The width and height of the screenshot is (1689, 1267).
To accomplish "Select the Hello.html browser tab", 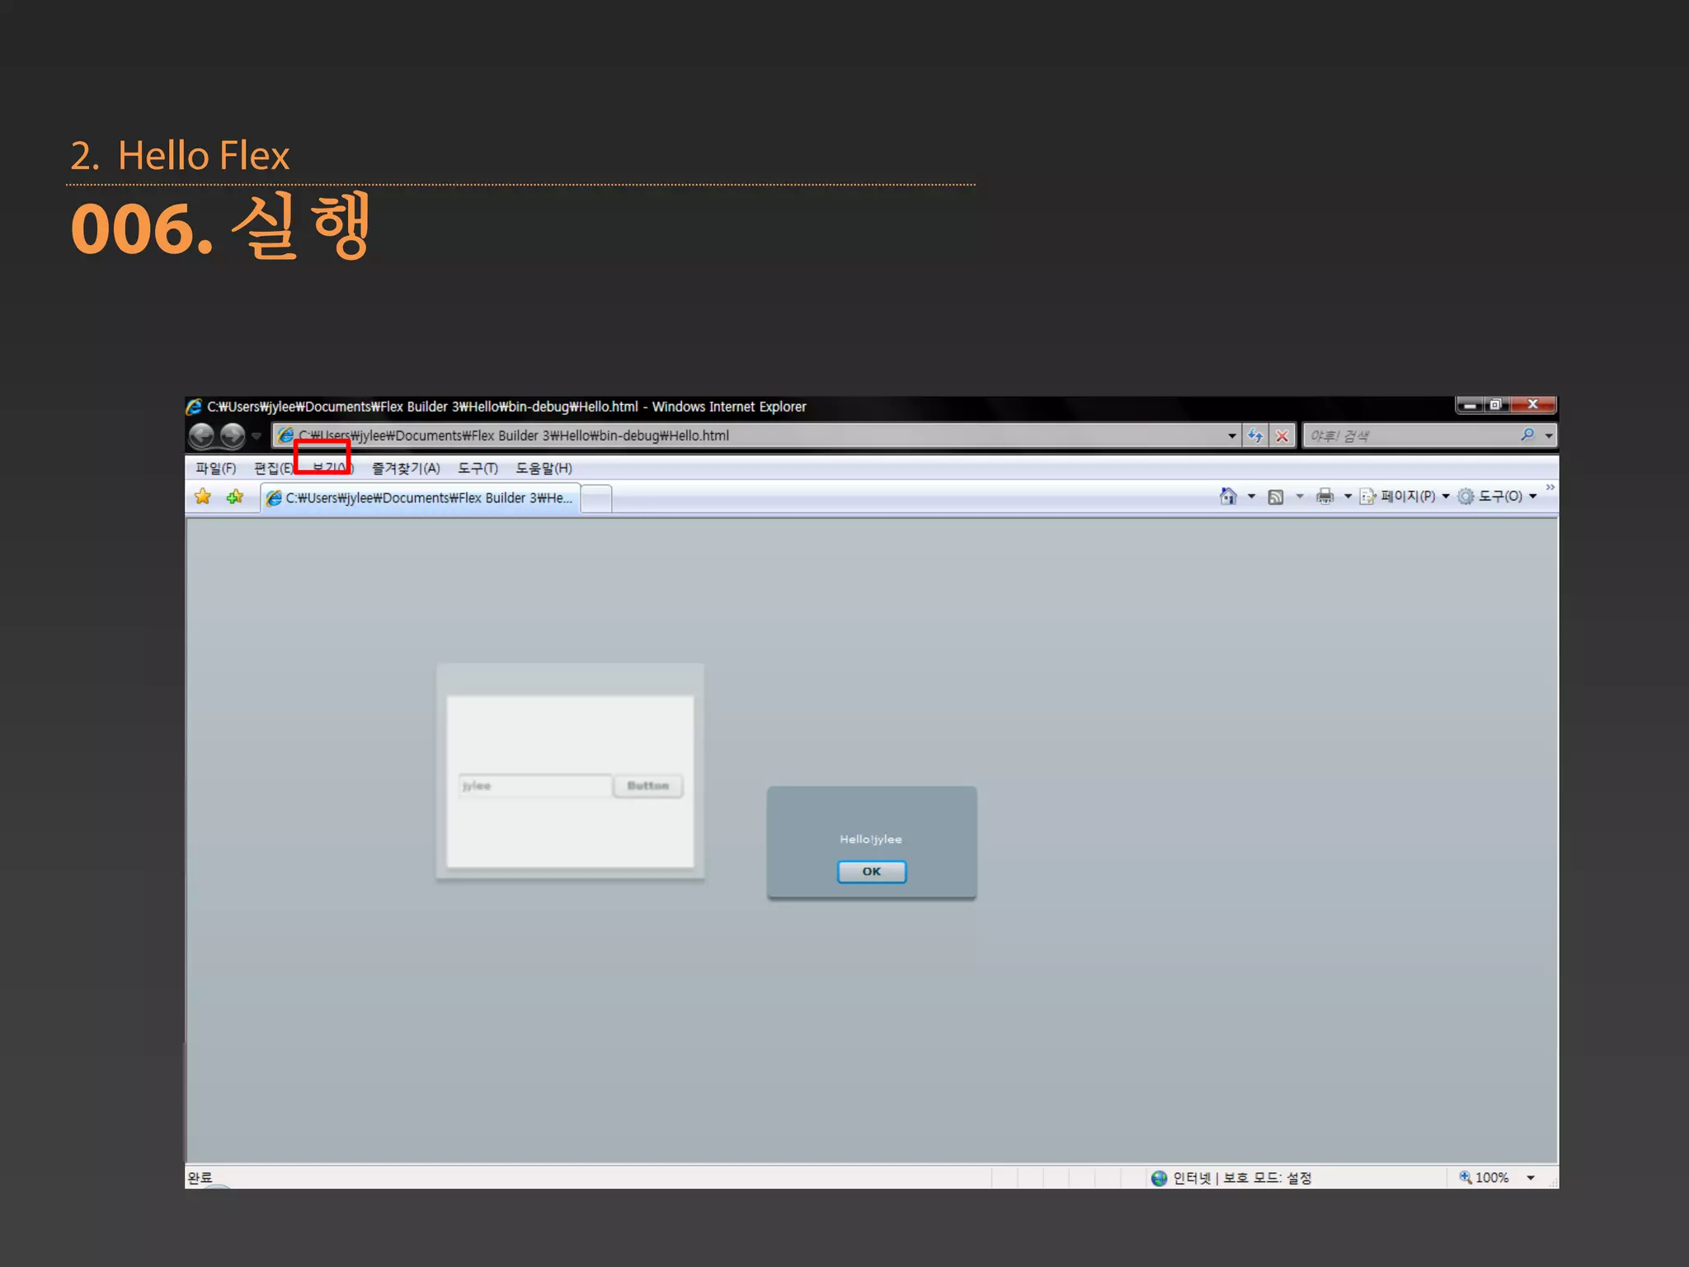I will [x=421, y=497].
